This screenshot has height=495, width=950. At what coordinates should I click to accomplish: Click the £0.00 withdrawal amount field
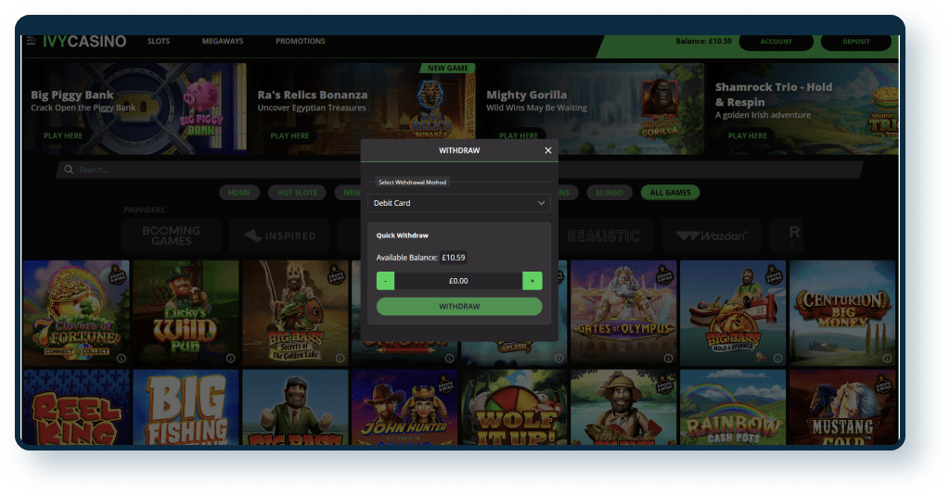pos(458,281)
